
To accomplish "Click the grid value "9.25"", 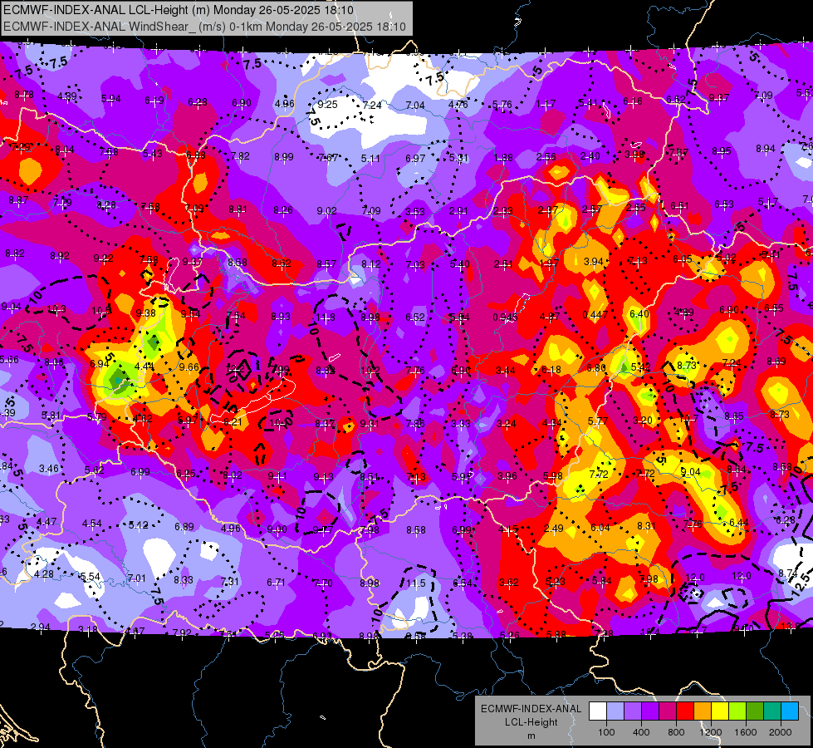I will tap(328, 105).
